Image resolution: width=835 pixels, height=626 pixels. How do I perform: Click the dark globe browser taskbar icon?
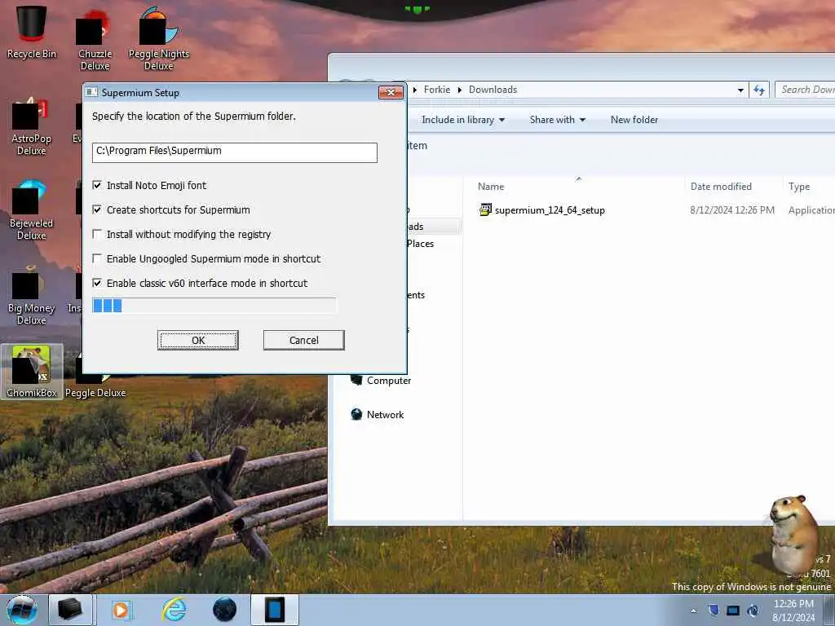point(225,610)
